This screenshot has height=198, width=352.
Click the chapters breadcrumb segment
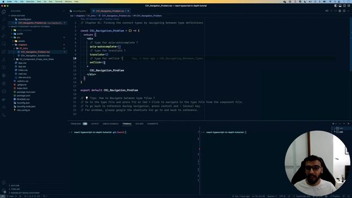80,16
